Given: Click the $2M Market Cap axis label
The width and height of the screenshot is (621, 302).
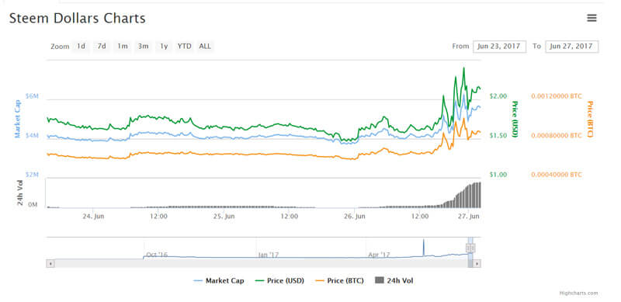Looking at the screenshot, I should (x=32, y=175).
